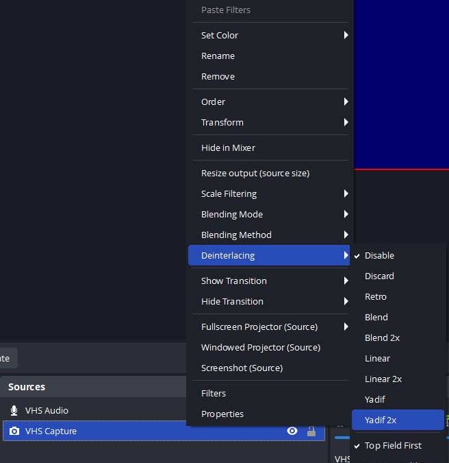Open Filters for the source
Image resolution: width=449 pixels, height=463 pixels.
click(214, 393)
